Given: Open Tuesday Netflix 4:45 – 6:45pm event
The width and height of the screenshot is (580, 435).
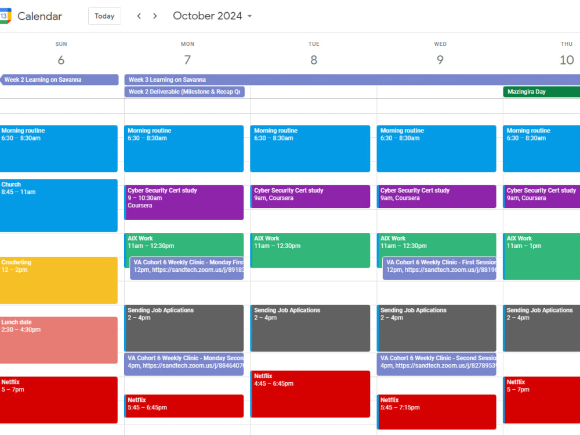Looking at the screenshot, I should click(x=310, y=394).
